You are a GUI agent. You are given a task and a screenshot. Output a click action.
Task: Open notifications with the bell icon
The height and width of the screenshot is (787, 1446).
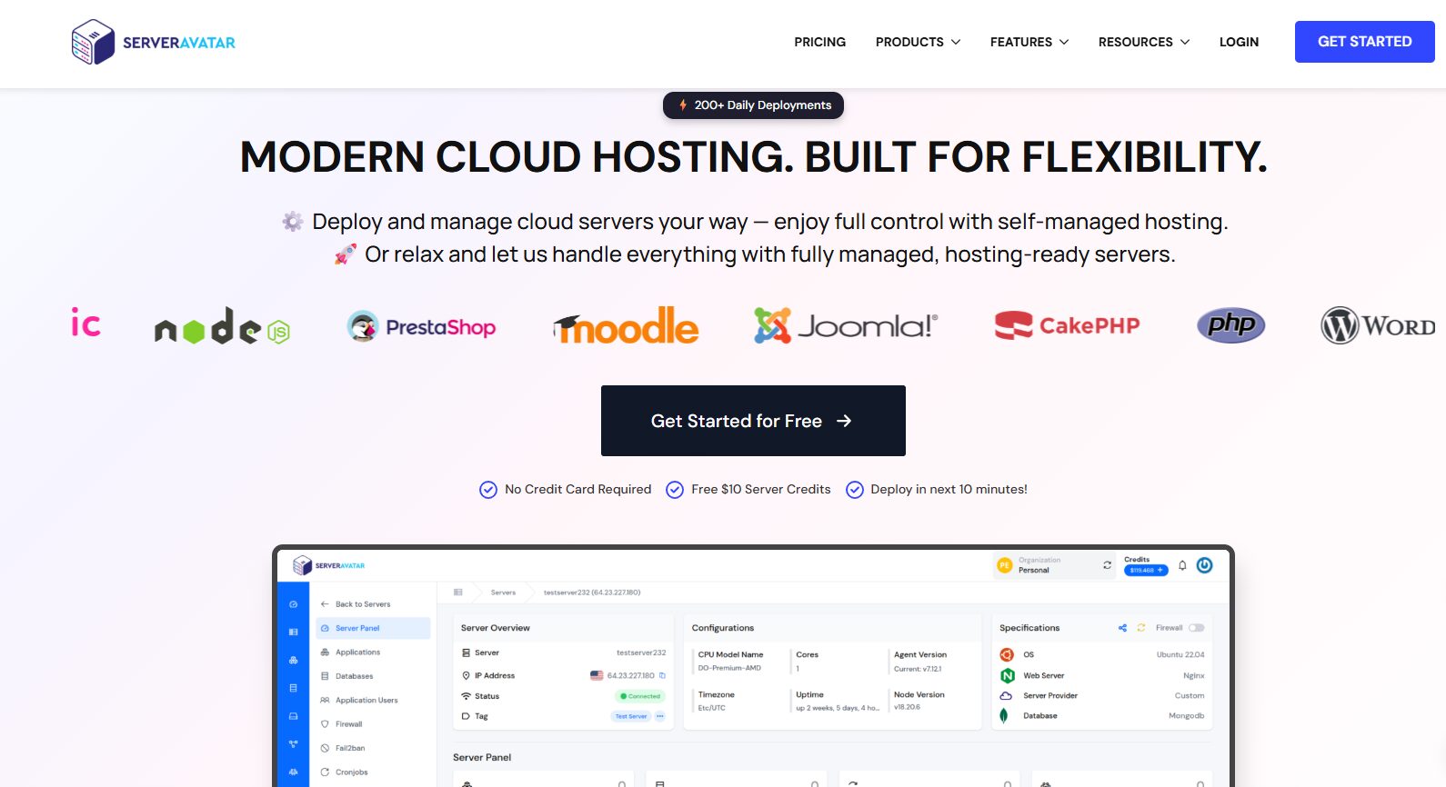[1182, 565]
